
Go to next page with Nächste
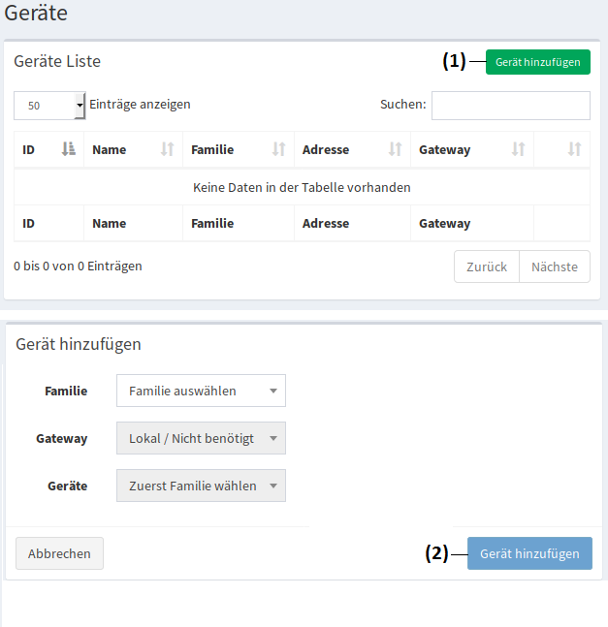point(555,266)
